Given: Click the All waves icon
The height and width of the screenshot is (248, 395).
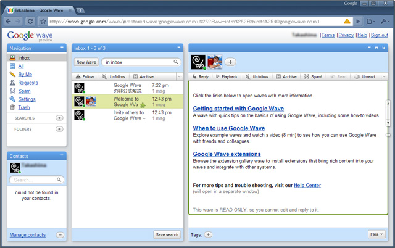Looking at the screenshot, I should 12,66.
